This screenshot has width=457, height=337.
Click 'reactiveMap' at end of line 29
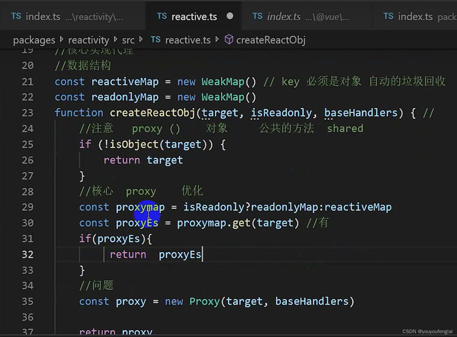pyautogui.click(x=358, y=207)
